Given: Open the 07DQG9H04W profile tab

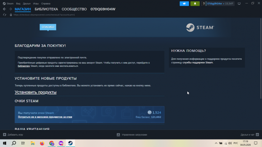Looking at the screenshot, I should pos(103,9).
